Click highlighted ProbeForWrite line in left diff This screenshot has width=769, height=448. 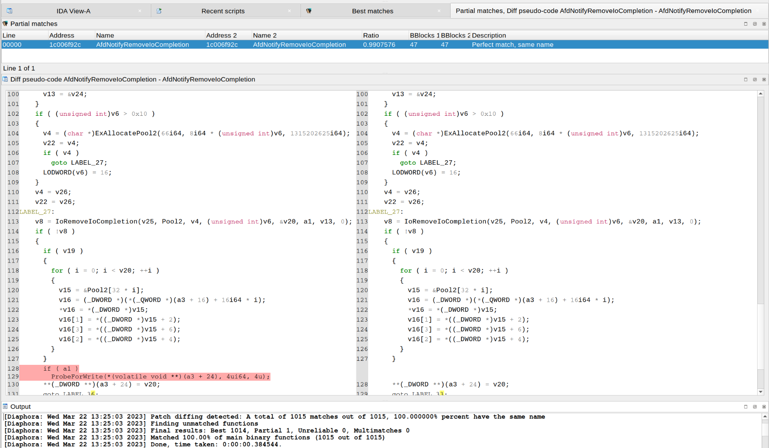pos(160,376)
